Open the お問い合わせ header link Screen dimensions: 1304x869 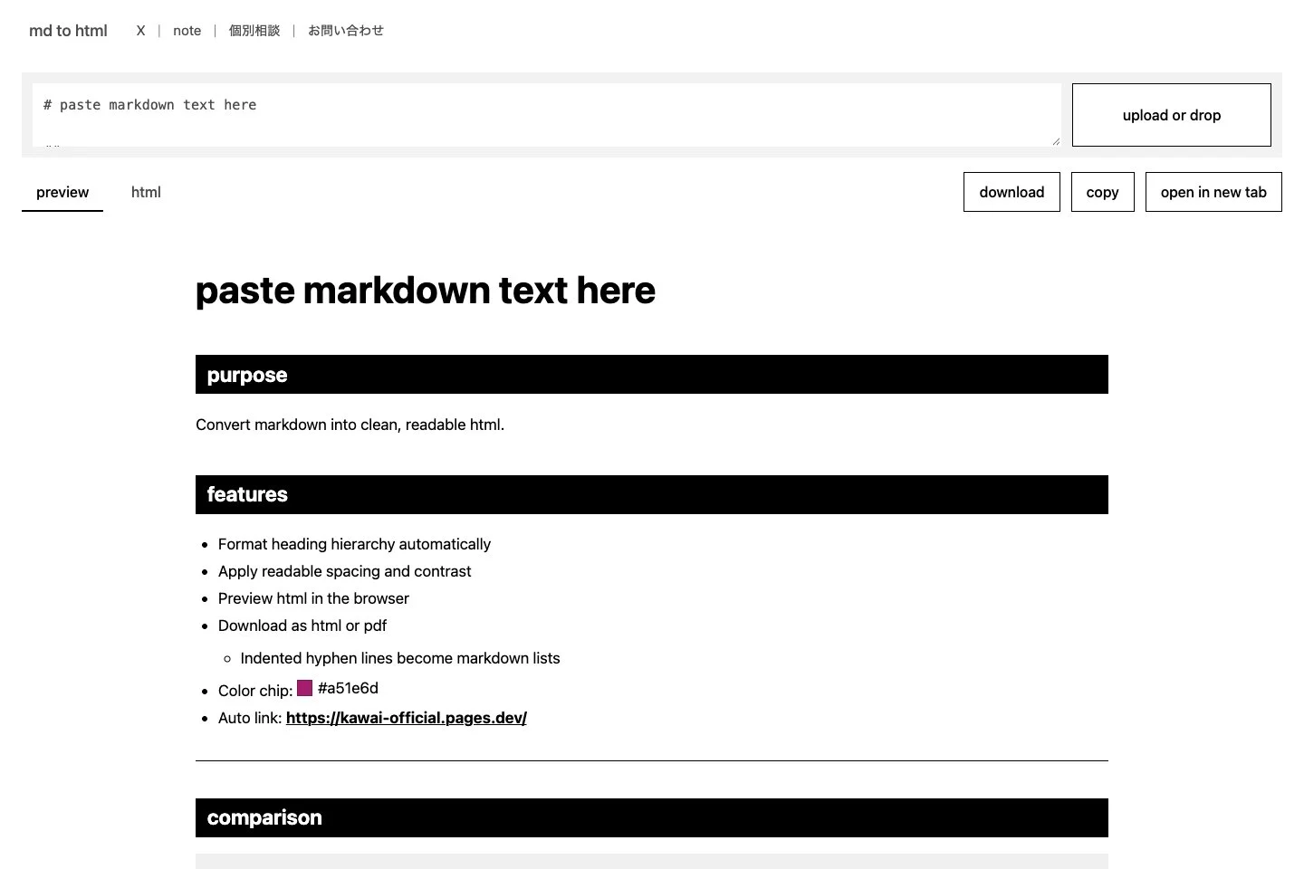(346, 31)
